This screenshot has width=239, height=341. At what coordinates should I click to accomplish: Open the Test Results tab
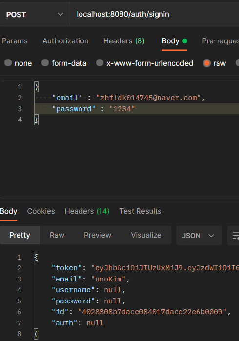[140, 211]
